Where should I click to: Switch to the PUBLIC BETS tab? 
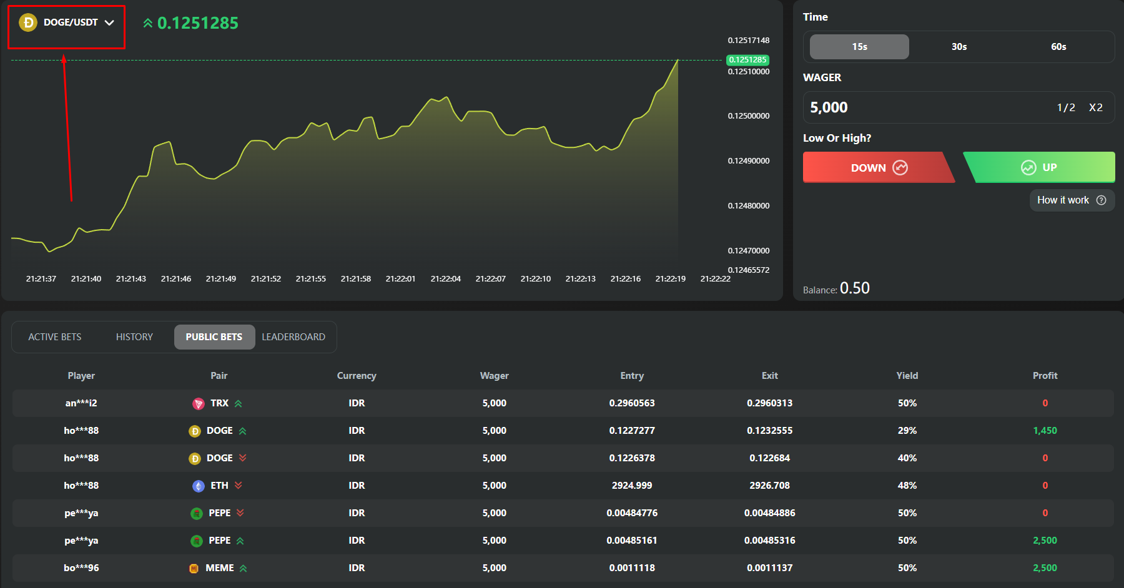[x=214, y=337]
